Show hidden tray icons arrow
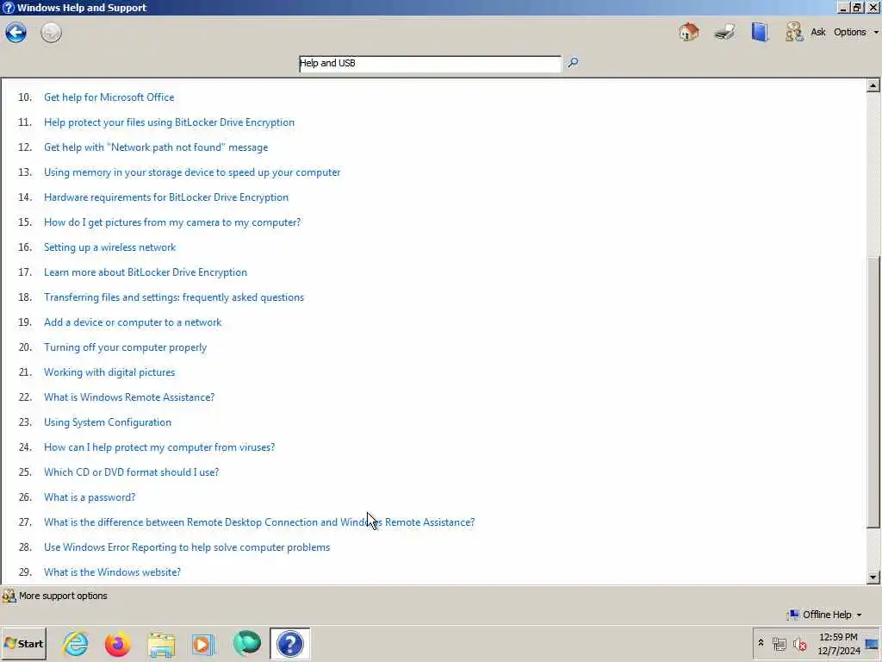882x662 pixels. pyautogui.click(x=761, y=643)
